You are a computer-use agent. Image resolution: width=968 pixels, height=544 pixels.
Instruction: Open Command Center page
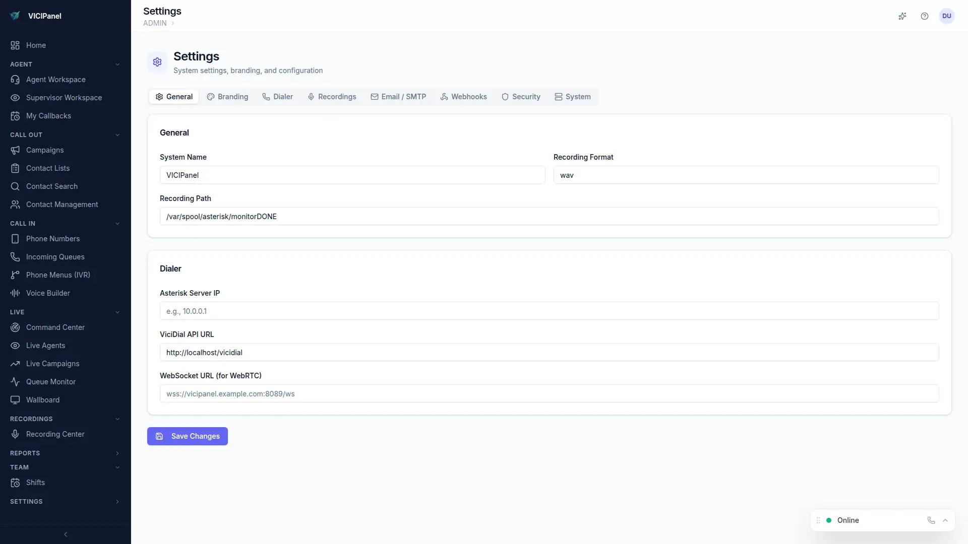tap(55, 327)
